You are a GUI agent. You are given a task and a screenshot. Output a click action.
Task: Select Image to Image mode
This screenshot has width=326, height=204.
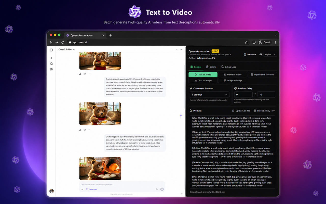pyautogui.click(x=233, y=80)
